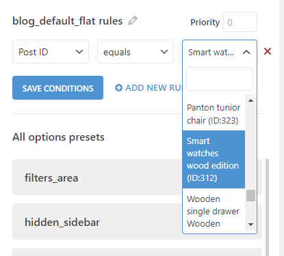The height and width of the screenshot is (256, 284).
Task: Click the Priority number field
Action: click(x=240, y=22)
